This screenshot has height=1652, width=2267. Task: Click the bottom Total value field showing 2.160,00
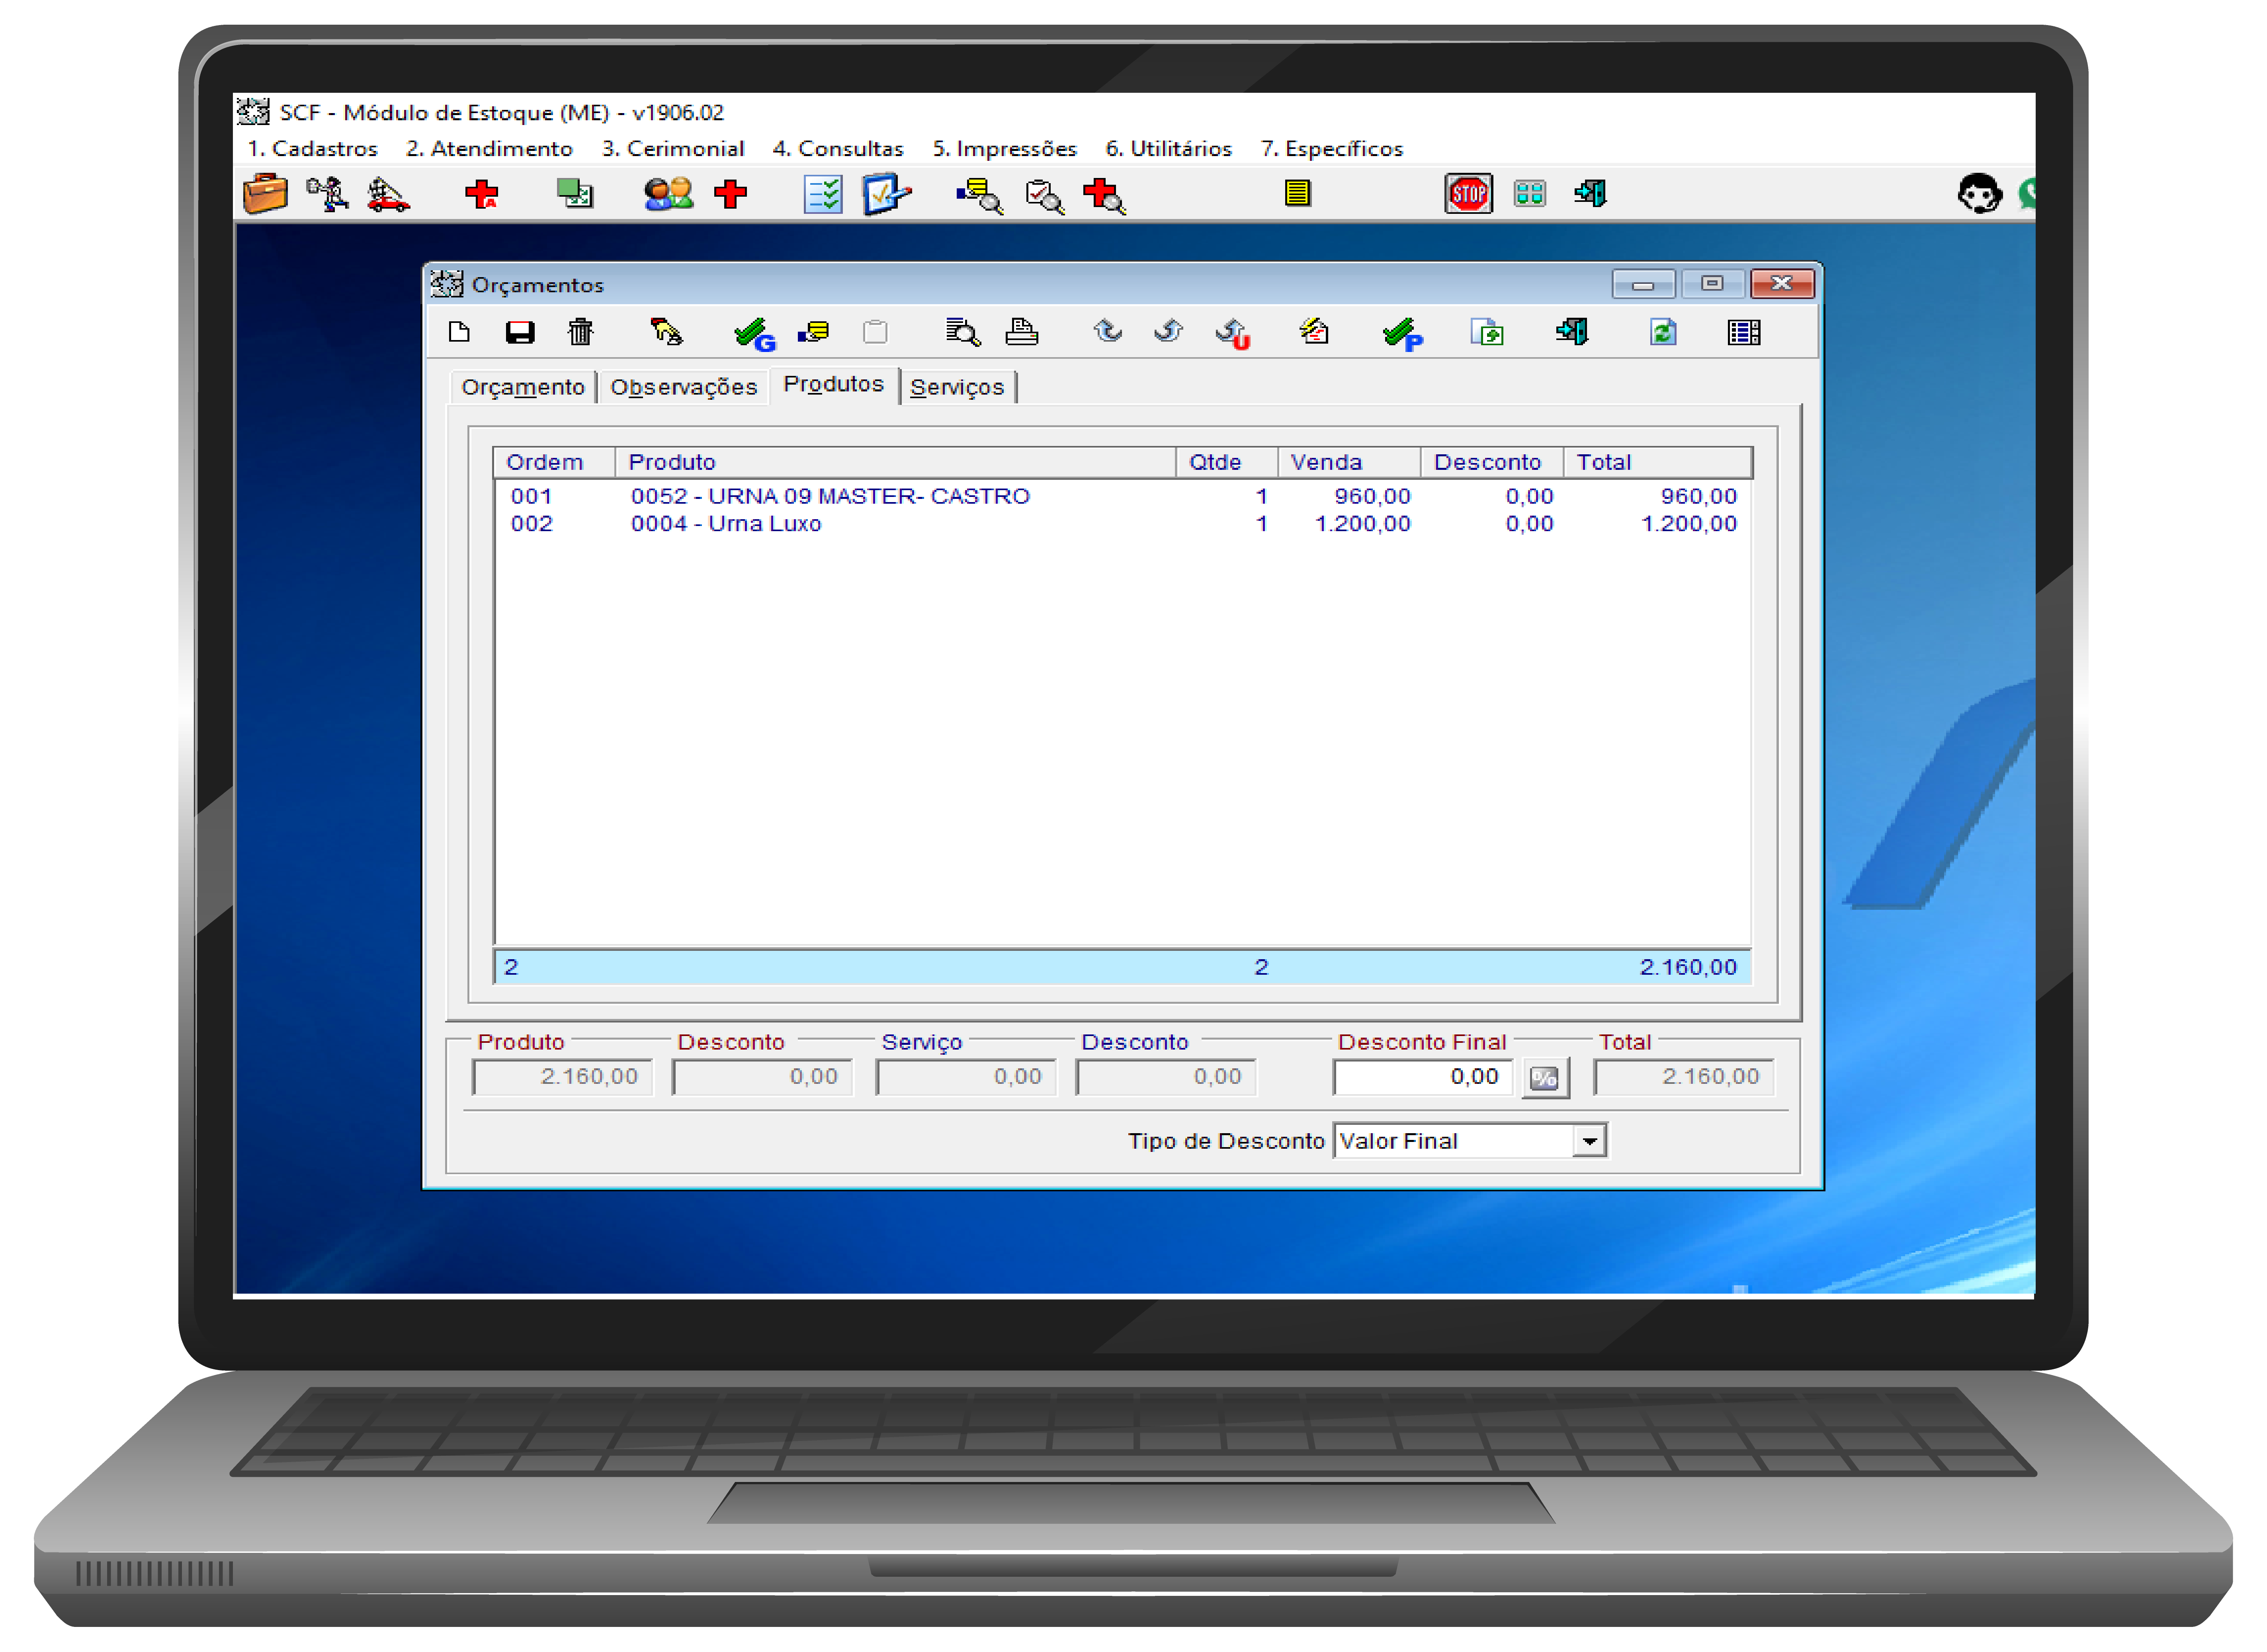click(x=1684, y=1077)
